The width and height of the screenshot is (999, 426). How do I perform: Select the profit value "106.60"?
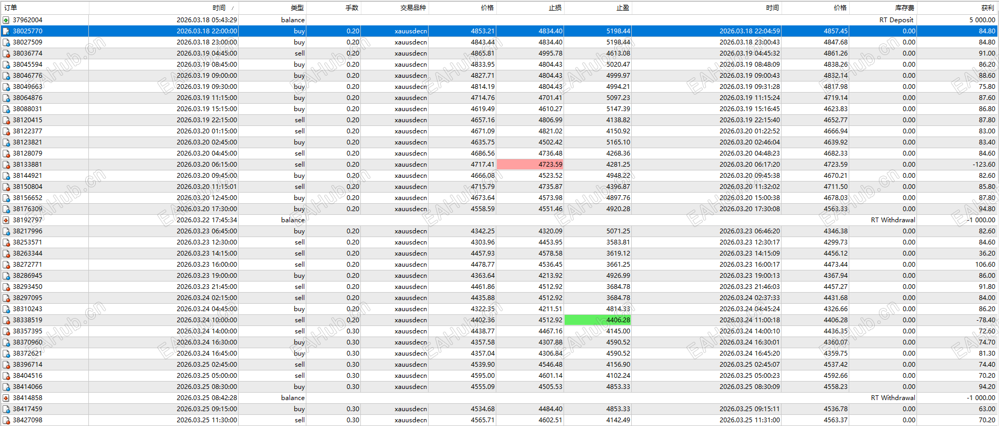coord(985,265)
